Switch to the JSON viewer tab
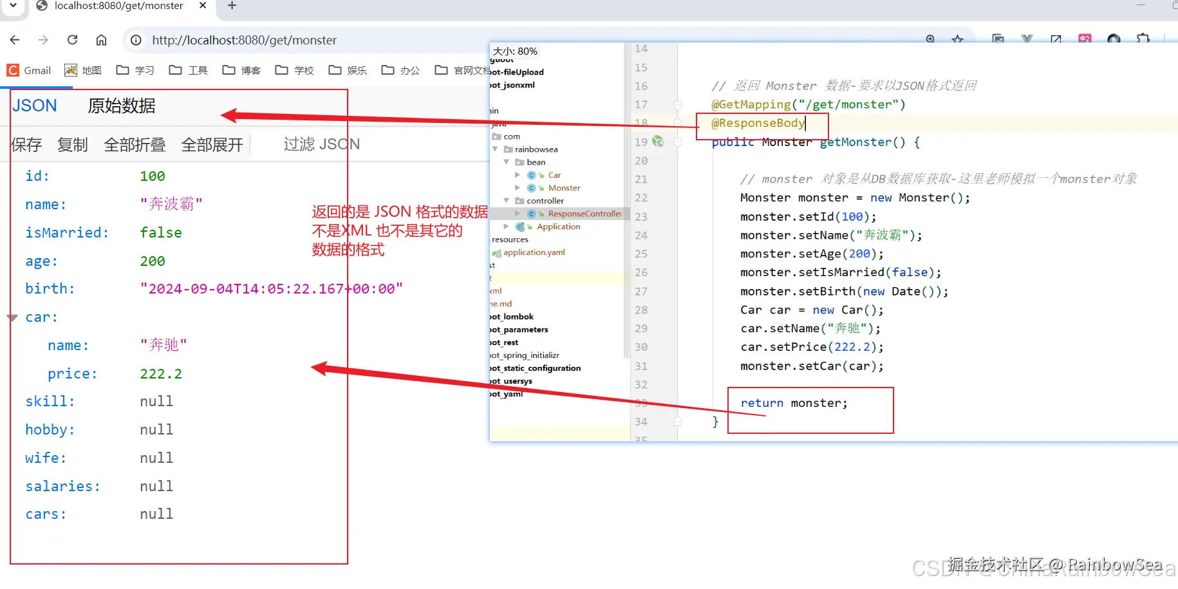This screenshot has width=1178, height=589. pos(35,106)
